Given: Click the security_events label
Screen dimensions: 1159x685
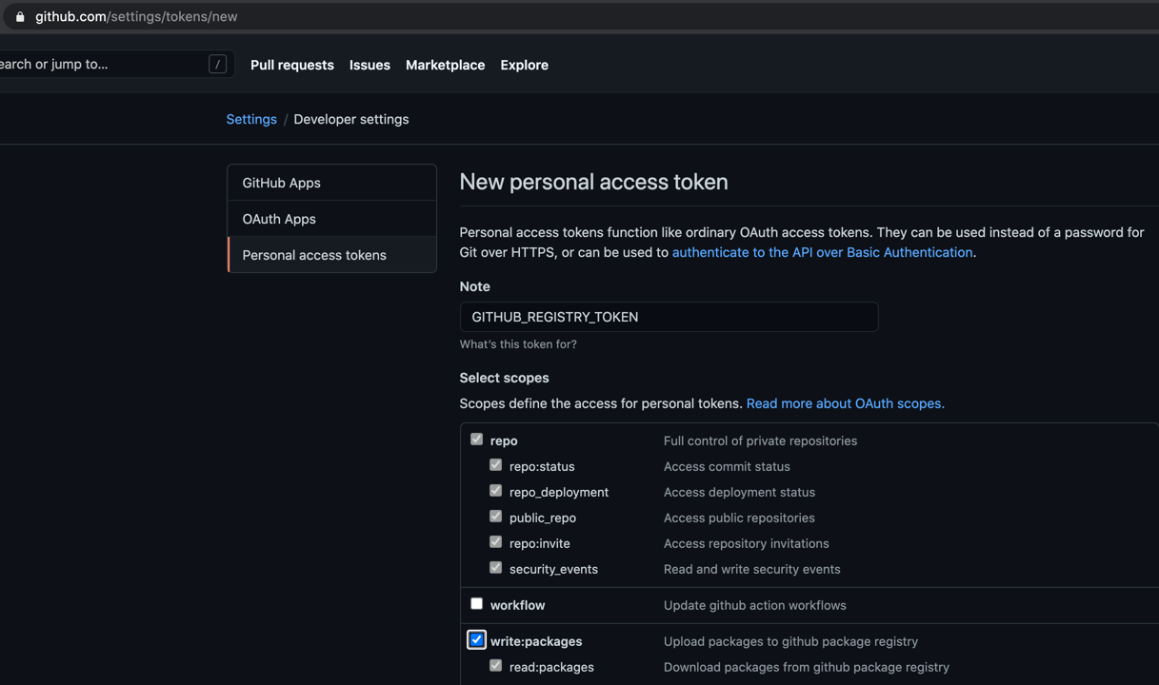Looking at the screenshot, I should [553, 569].
